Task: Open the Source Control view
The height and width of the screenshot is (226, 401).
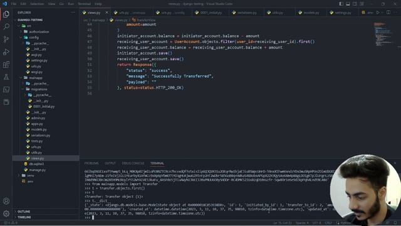Action: pyautogui.click(x=6, y=39)
